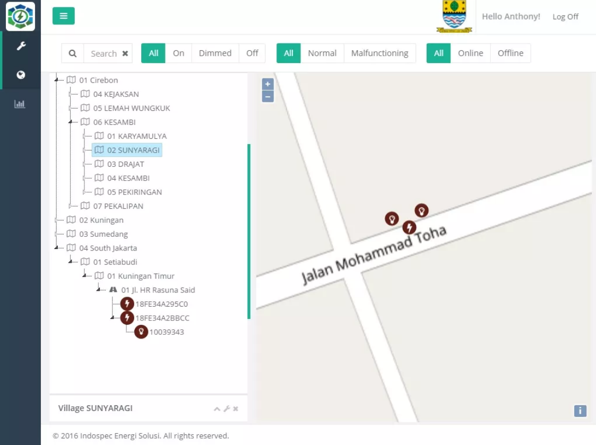The height and width of the screenshot is (445, 596).
Task: Open the globe map sidebar icon
Action: [21, 75]
